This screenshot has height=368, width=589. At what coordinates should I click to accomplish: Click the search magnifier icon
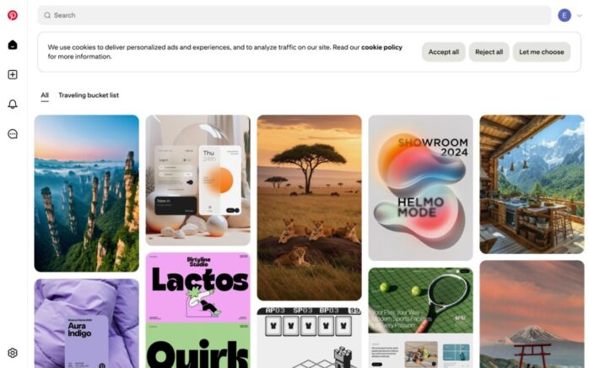[x=47, y=15]
